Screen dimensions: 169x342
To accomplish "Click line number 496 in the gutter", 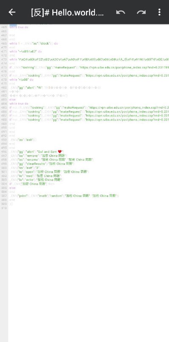I will (x=4, y=152).
